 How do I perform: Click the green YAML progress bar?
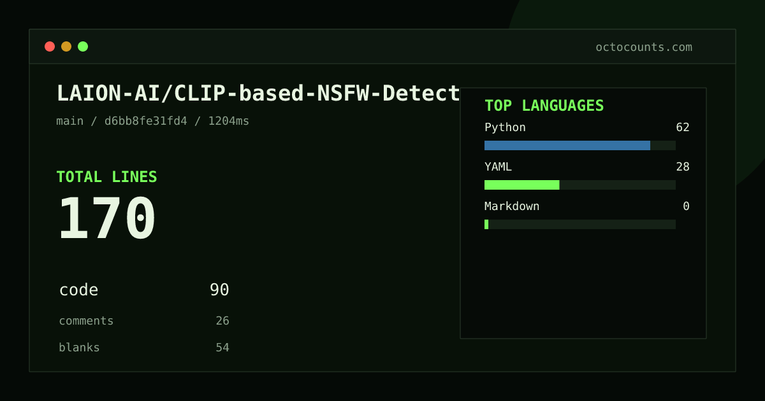click(522, 185)
